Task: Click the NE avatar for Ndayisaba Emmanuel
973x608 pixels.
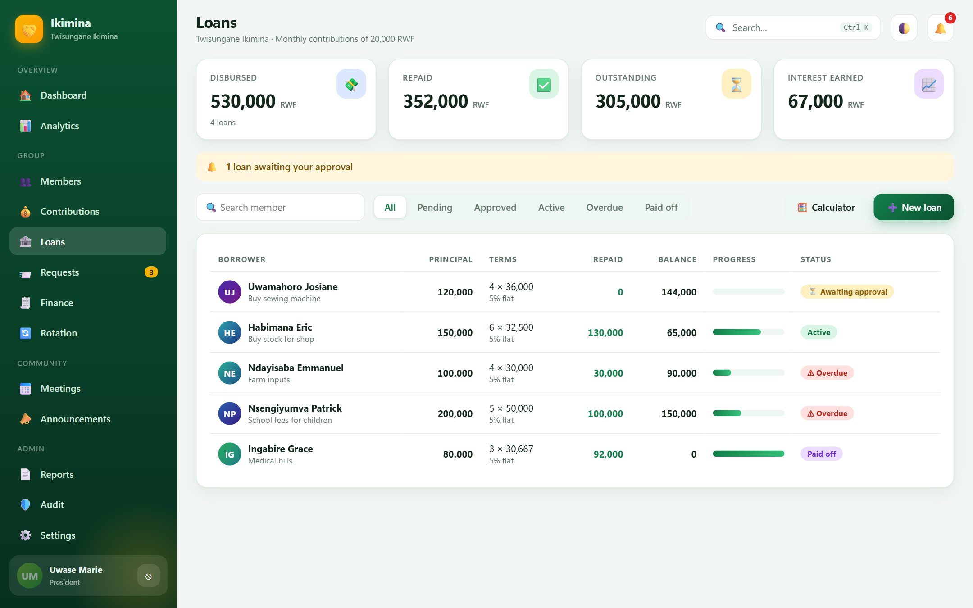Action: coord(230,373)
